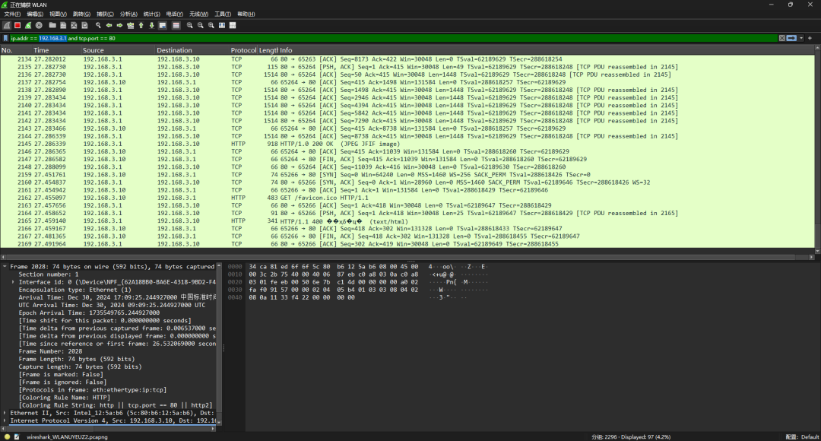The image size is (821, 441).
Task: Select Frame Number: 2028 detail line
Action: pos(50,351)
